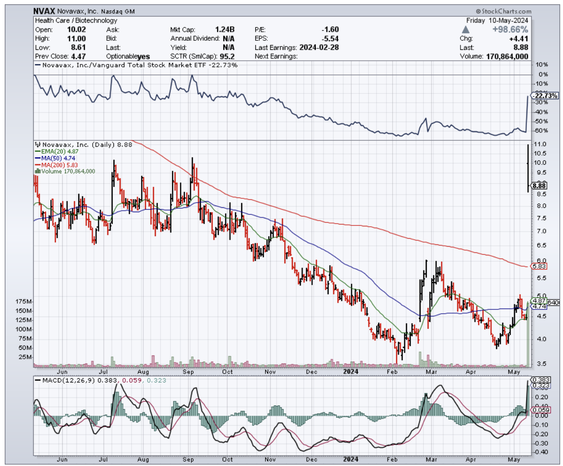
Task: Click the Novavax Daily price bar legend icon
Action: click(x=38, y=145)
